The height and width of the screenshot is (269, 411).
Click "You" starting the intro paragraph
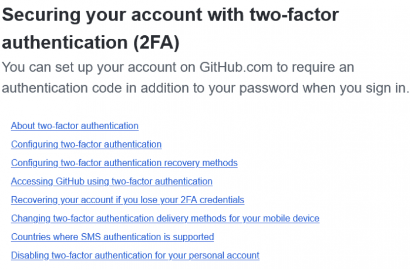14,66
